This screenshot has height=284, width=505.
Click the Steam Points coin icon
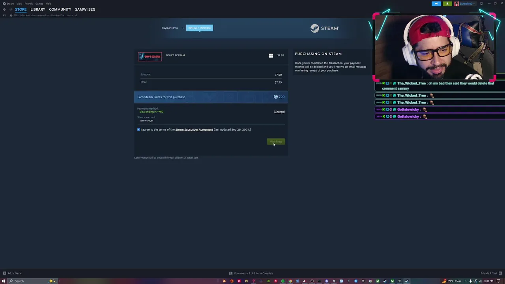point(276,97)
